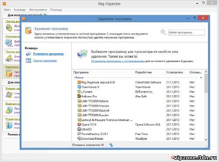Maximize the Удаление программ dialog
The width and height of the screenshot is (219, 162).
(x=194, y=18)
